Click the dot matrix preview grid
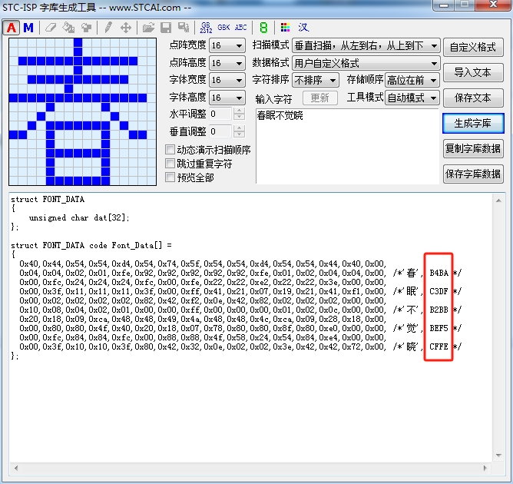Viewport: 513px width, 484px height. pyautogui.click(x=82, y=111)
